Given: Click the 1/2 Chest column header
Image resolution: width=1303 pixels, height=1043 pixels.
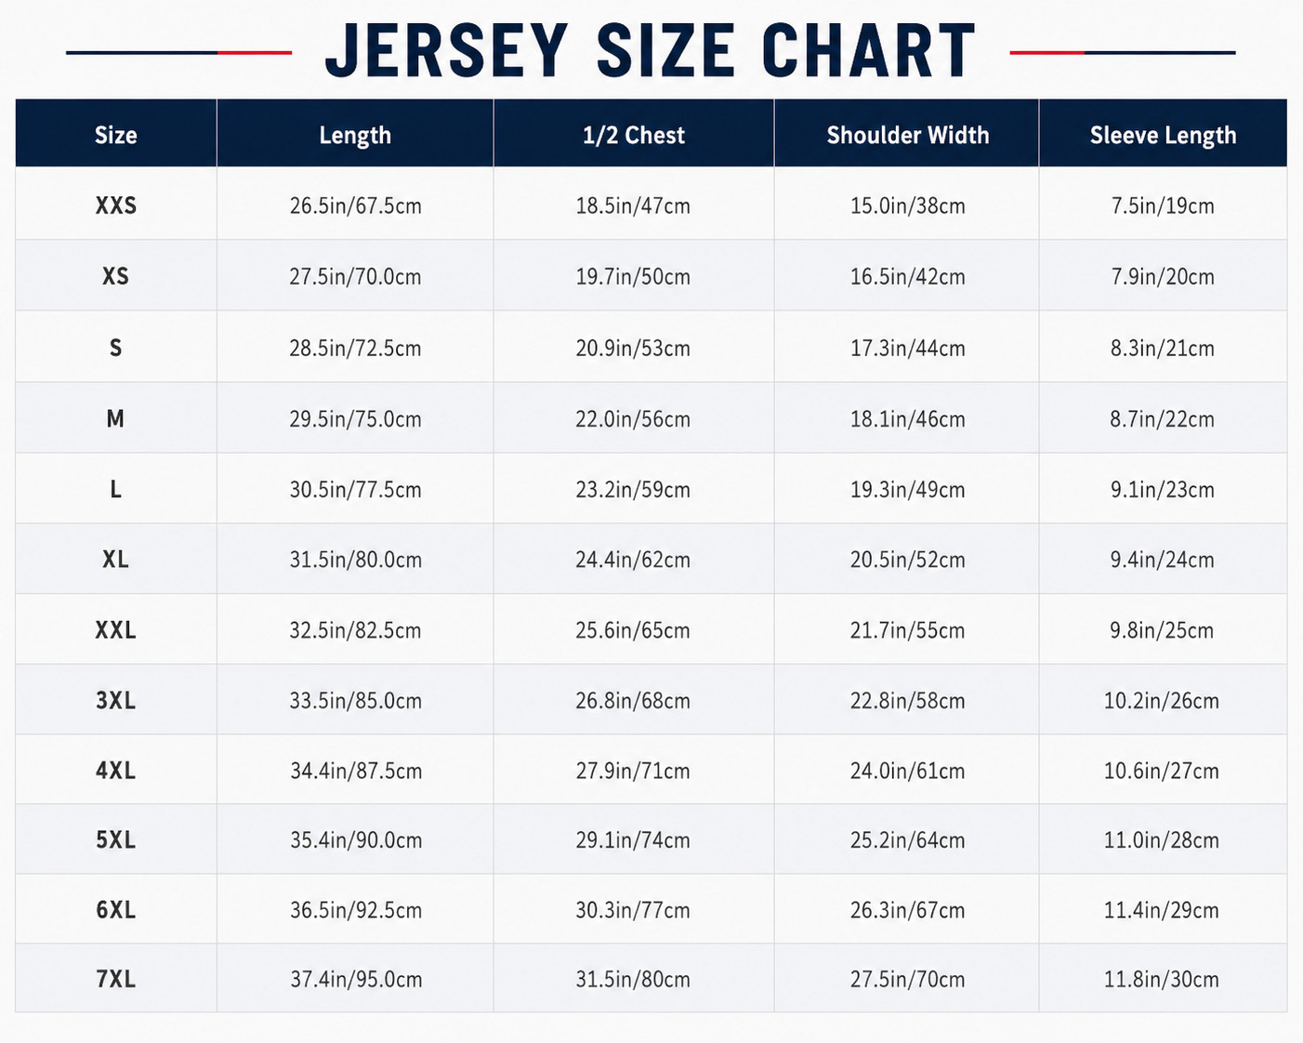Looking at the screenshot, I should (x=633, y=136).
